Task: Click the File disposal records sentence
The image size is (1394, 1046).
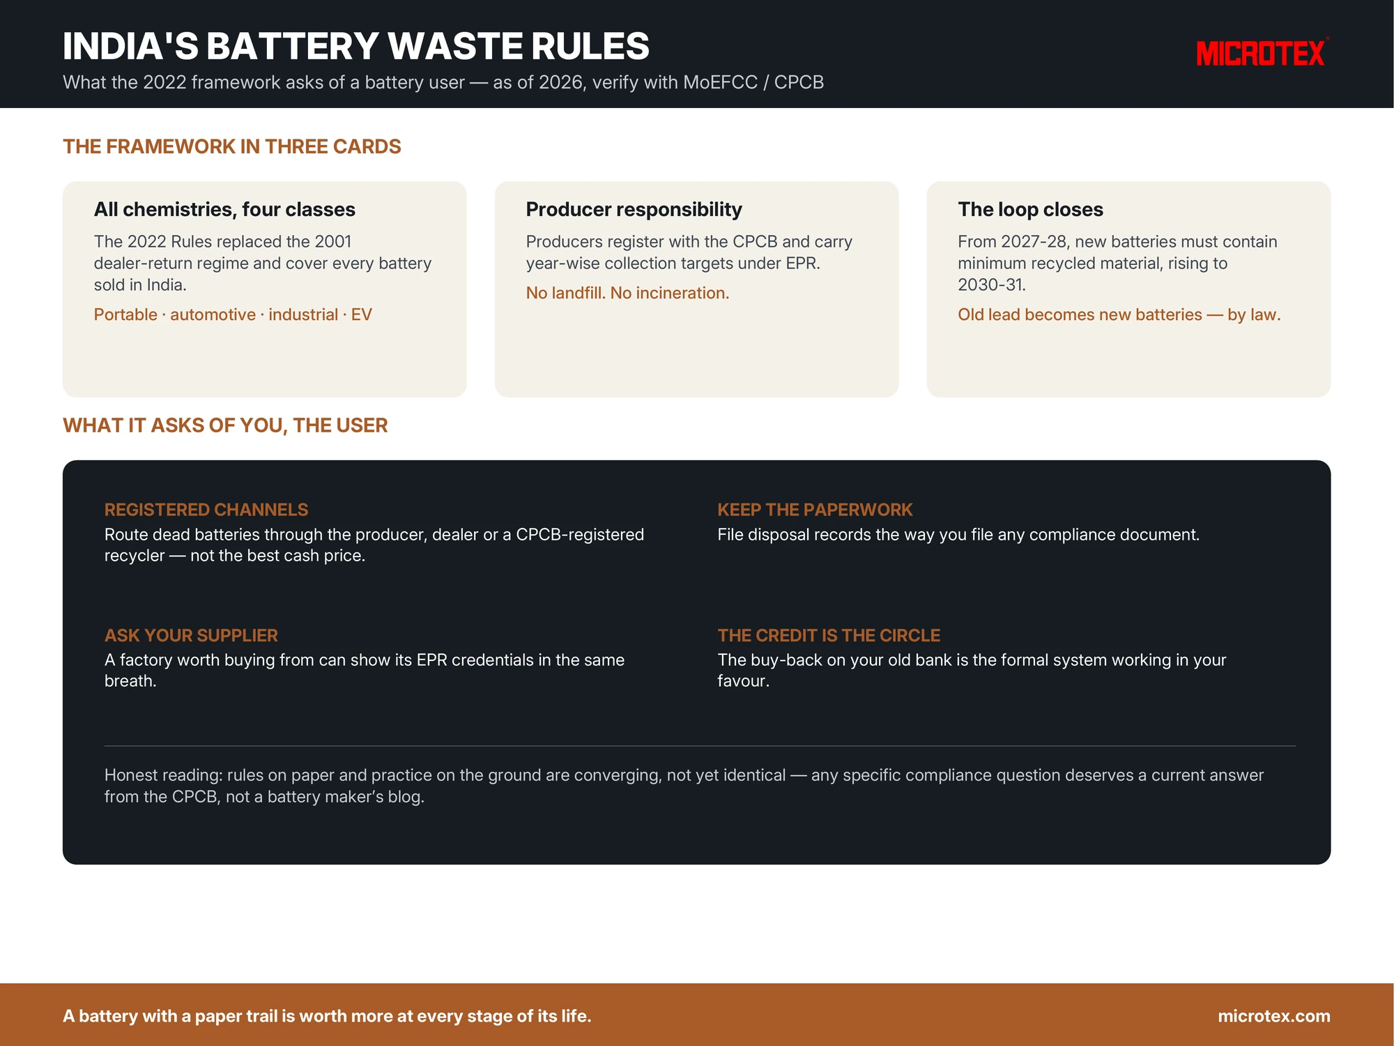Action: click(x=958, y=535)
